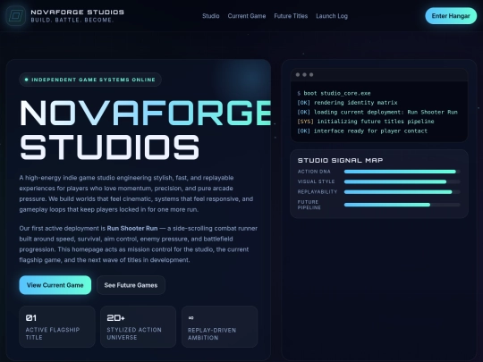
Task: Click the ACTION DNA label
Action: 314,172
